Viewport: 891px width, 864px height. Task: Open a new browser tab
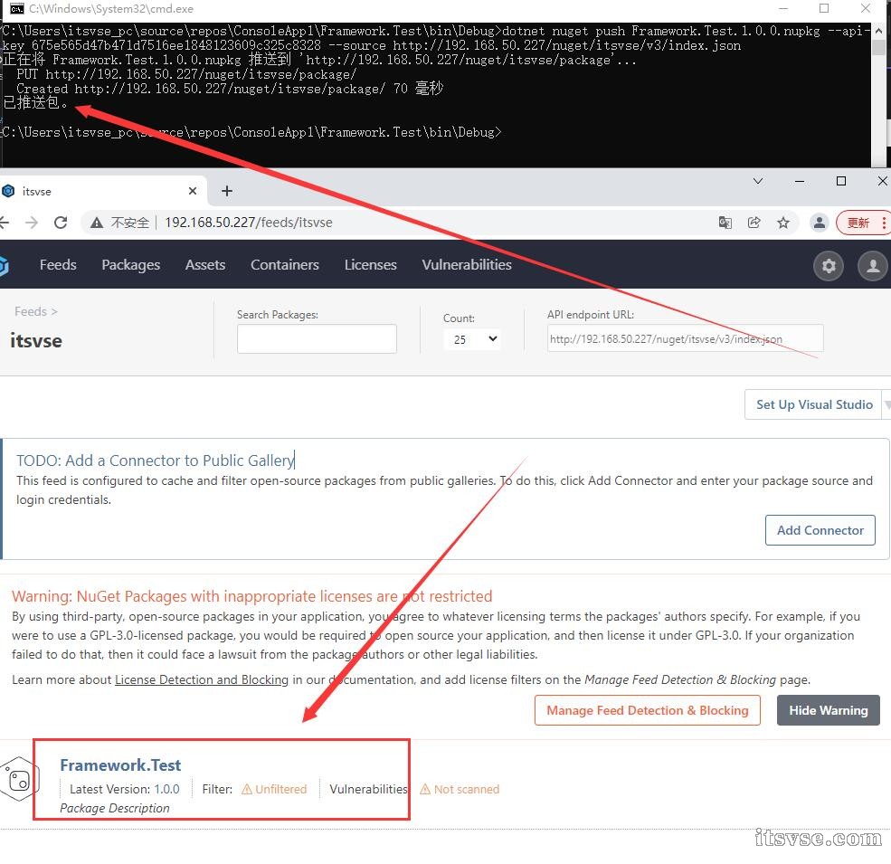[x=227, y=191]
